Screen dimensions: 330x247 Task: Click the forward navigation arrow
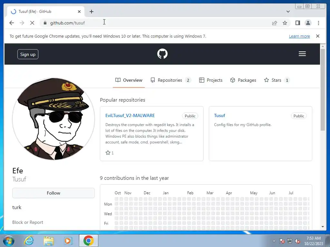click(x=22, y=23)
